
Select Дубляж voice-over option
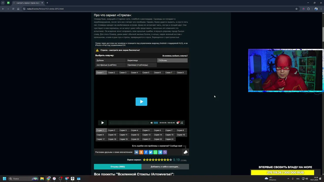pos(110,60)
